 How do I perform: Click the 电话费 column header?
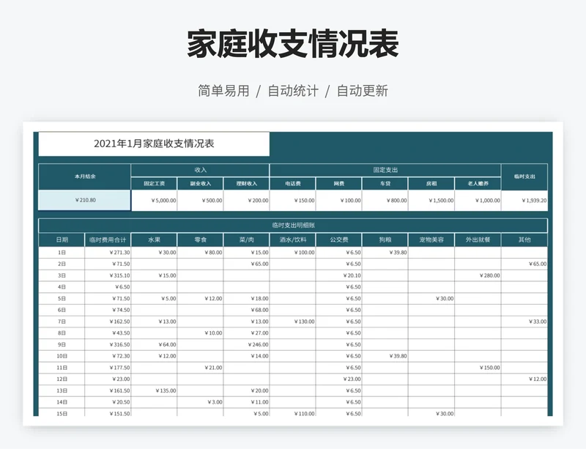coord(292,184)
